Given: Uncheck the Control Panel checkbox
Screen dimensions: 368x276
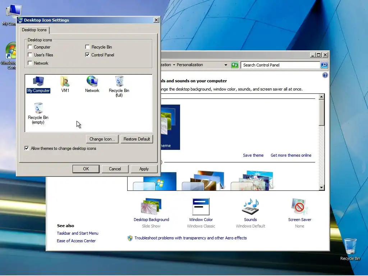Looking at the screenshot, I should point(87,55).
